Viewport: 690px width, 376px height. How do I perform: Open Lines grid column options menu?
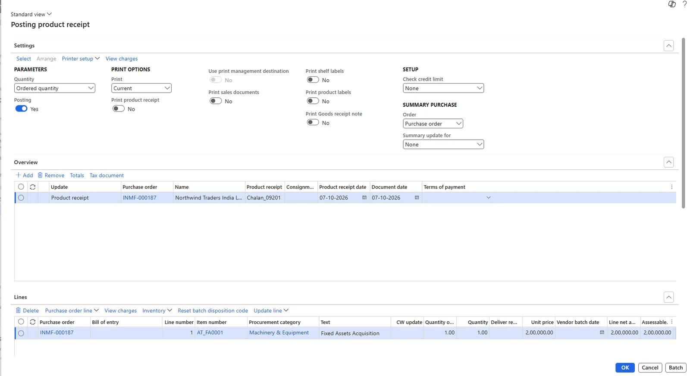point(671,322)
